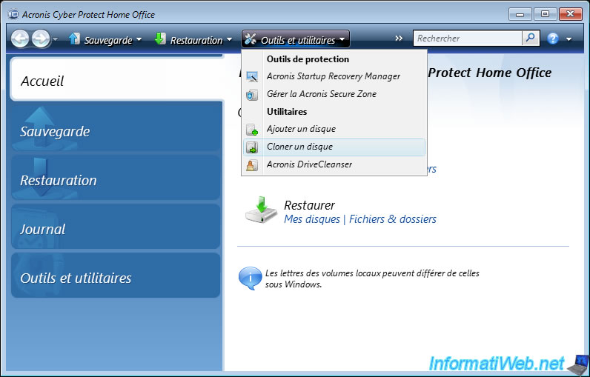Click the Acronis DriveCleanser icon
Image resolution: width=590 pixels, height=377 pixels.
pos(252,164)
